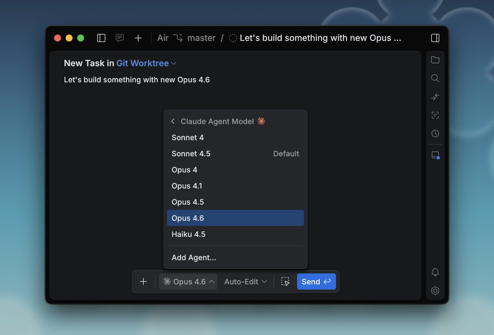Click the merge arrows icon in the sidebar
The width and height of the screenshot is (494, 335).
coord(435,96)
